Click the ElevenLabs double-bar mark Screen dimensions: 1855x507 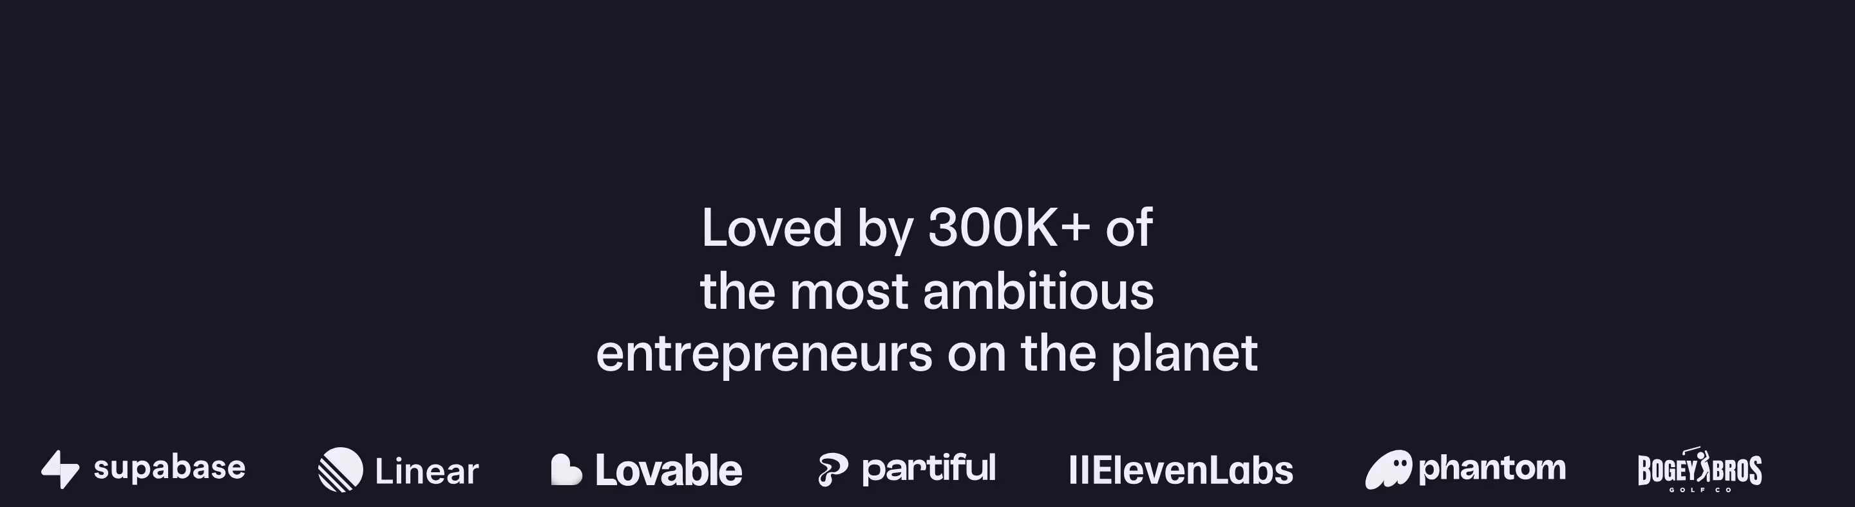tap(1078, 470)
